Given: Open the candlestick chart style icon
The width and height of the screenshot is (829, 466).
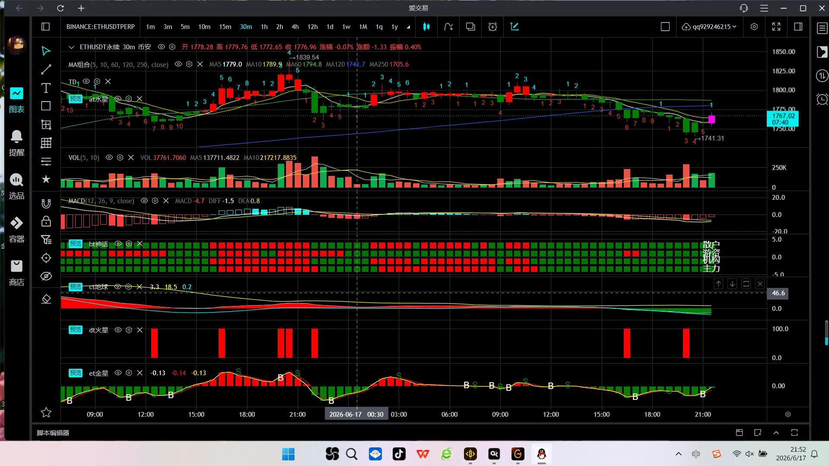Looking at the screenshot, I should [x=426, y=27].
